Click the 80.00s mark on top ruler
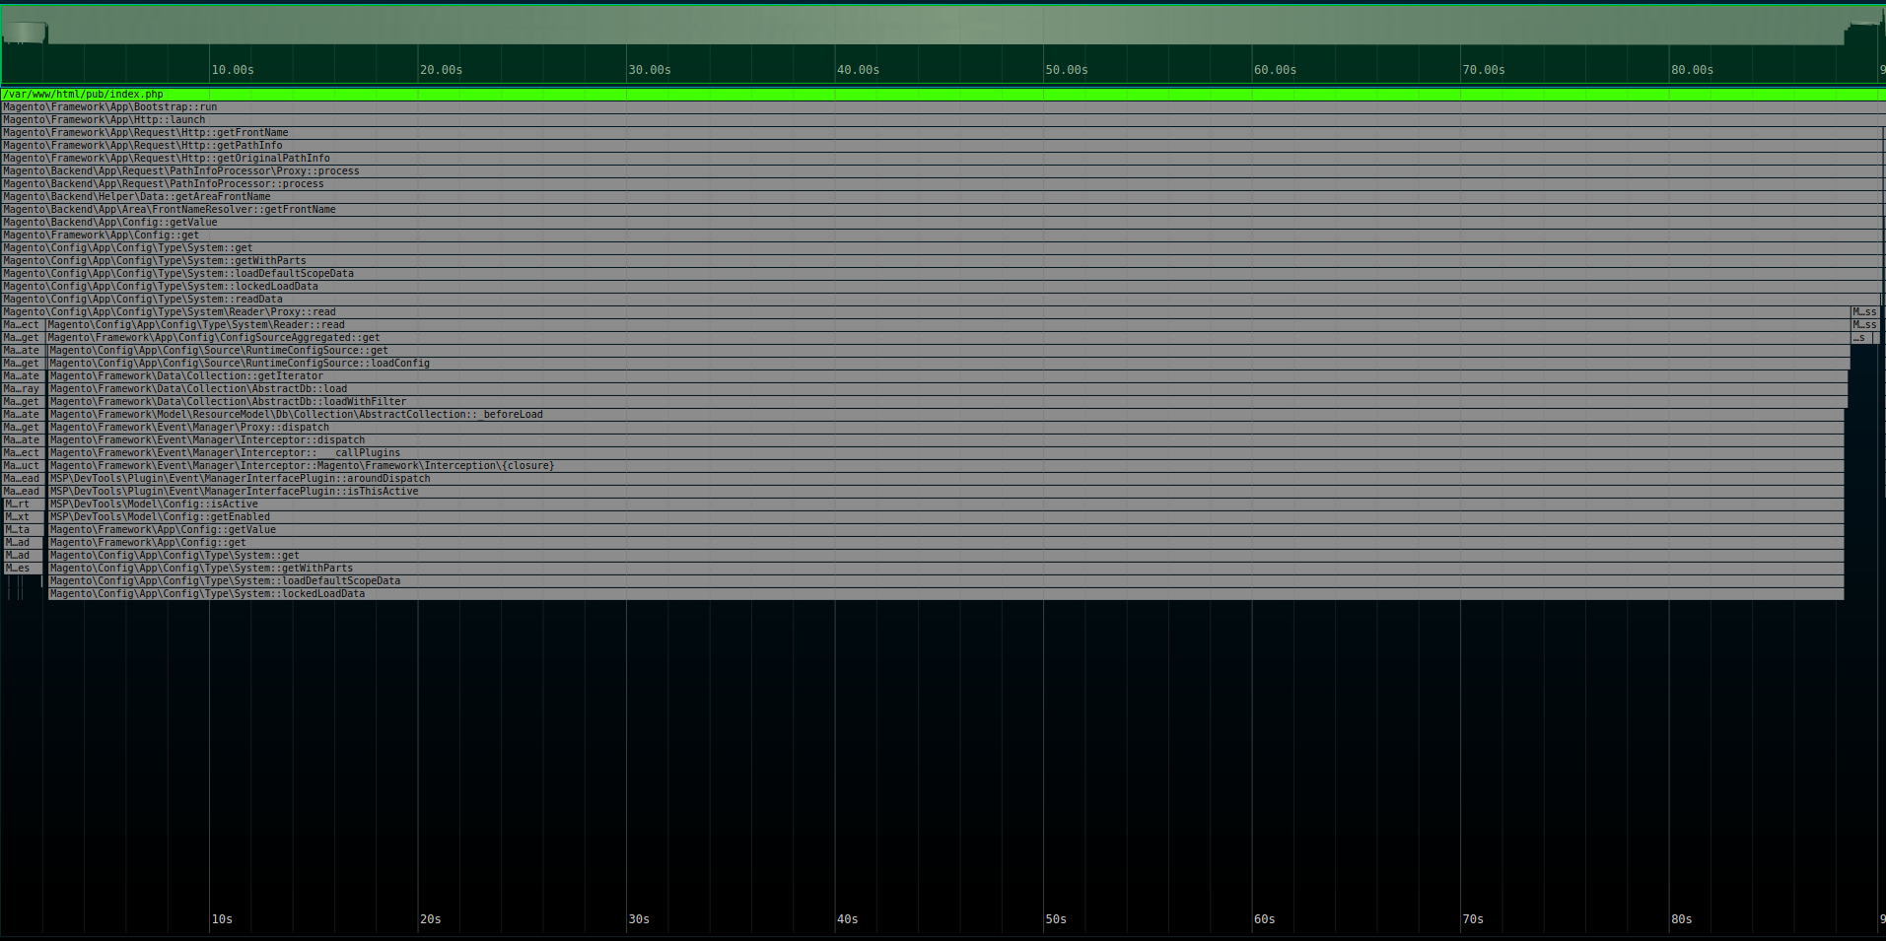This screenshot has width=1886, height=941. [x=1692, y=70]
